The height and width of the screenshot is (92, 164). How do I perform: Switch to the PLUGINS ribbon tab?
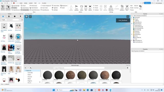pyautogui.click(x=44, y=3)
